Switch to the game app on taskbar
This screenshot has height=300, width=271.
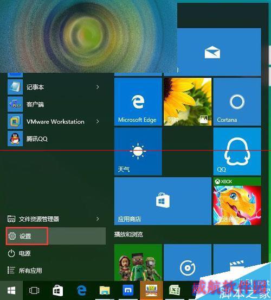coord(151,291)
